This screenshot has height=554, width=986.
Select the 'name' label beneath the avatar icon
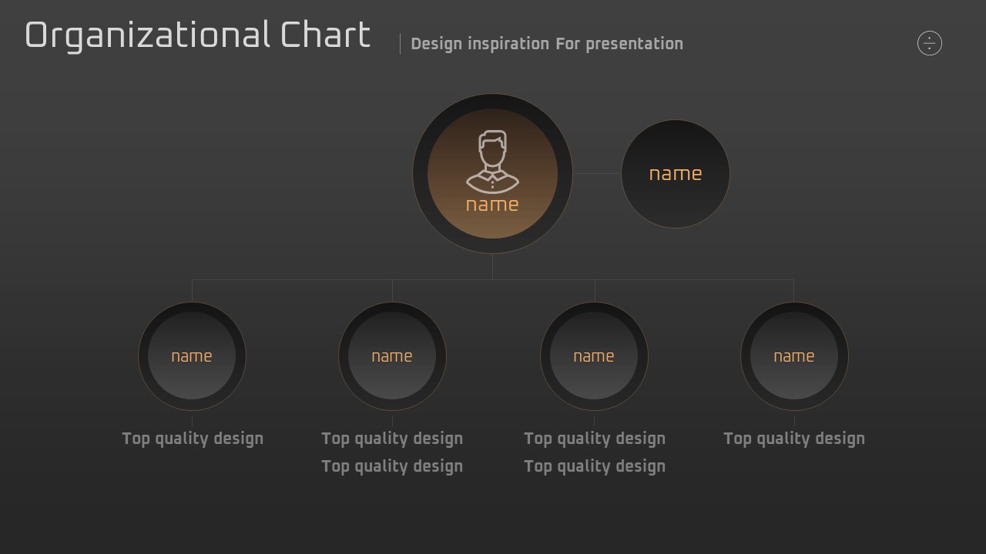pos(492,205)
